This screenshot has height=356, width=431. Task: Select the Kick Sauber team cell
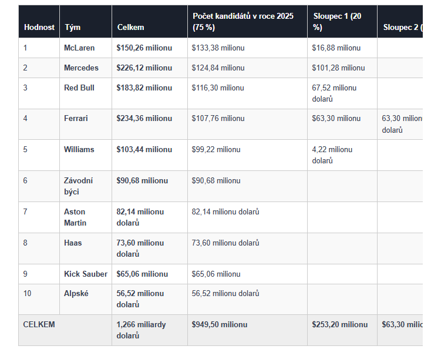(86, 274)
